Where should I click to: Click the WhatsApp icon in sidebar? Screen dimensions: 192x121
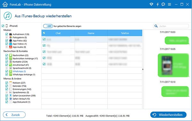pyautogui.click(x=11, y=71)
